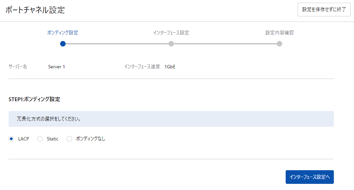Choose the Static radio button

coord(40,139)
